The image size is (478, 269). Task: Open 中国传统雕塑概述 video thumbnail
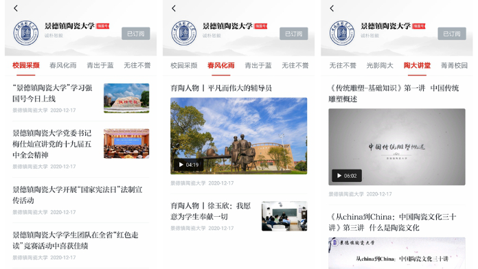pyautogui.click(x=397, y=147)
